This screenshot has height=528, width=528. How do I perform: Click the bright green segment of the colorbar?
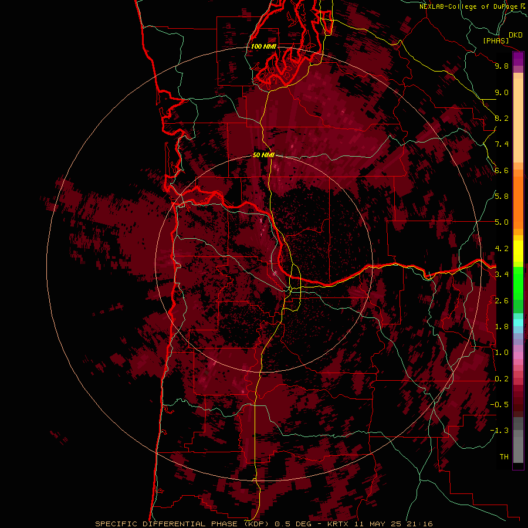click(x=518, y=283)
